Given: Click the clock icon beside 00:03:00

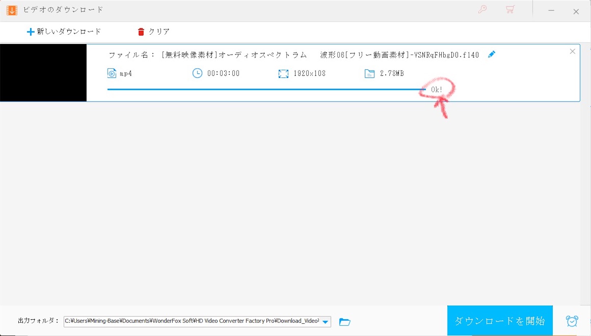Looking at the screenshot, I should (x=197, y=73).
